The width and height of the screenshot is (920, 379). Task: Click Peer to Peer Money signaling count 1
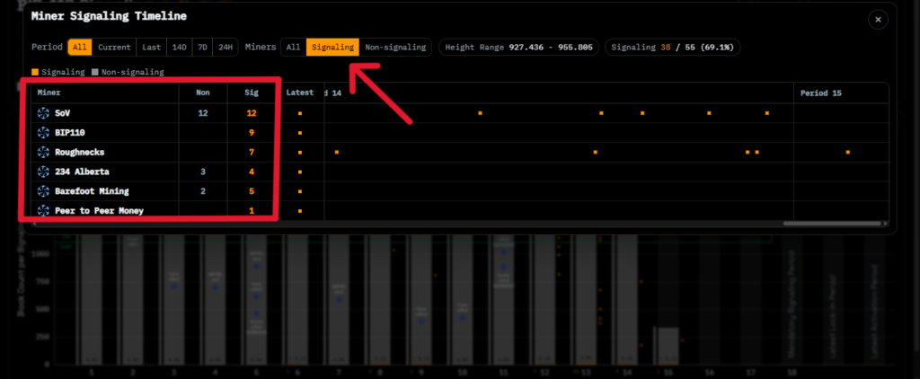point(252,211)
